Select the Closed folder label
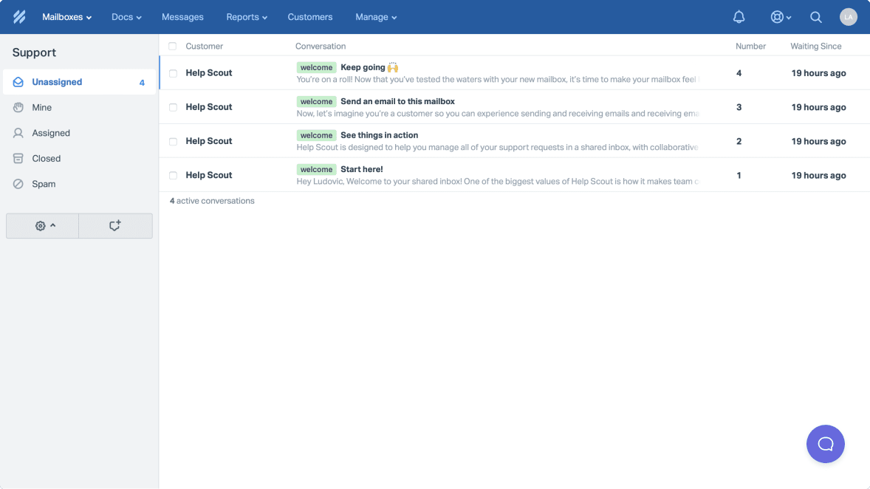The width and height of the screenshot is (870, 489). [47, 159]
